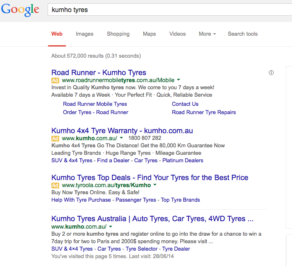Select the Web tab
The image size is (292, 266).
[x=57, y=34]
